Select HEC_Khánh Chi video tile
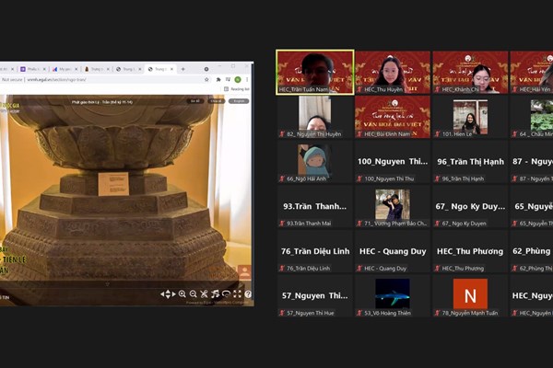The width and height of the screenshot is (553, 368). [470, 72]
